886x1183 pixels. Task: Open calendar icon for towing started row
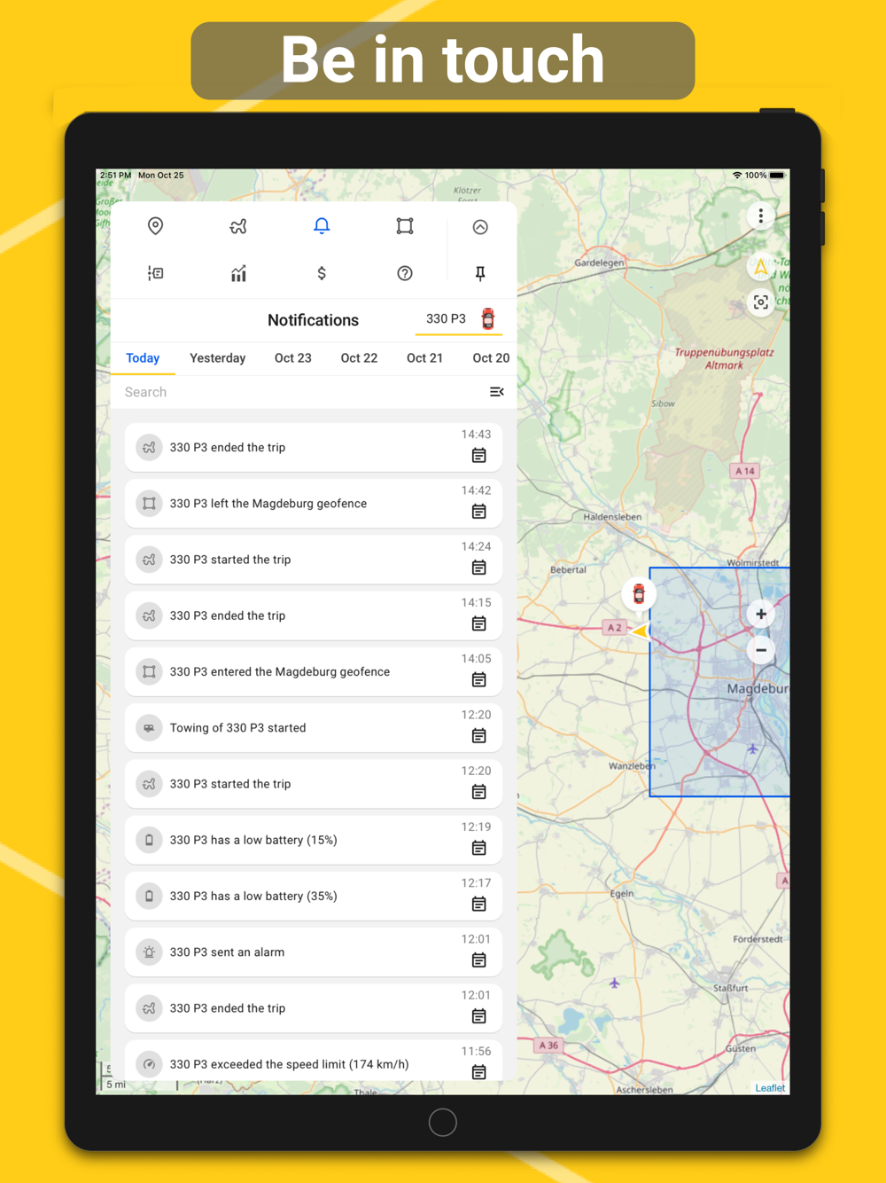479,736
